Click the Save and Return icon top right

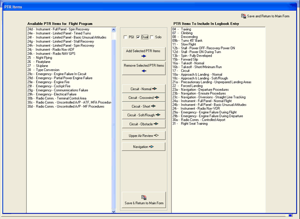point(243,16)
